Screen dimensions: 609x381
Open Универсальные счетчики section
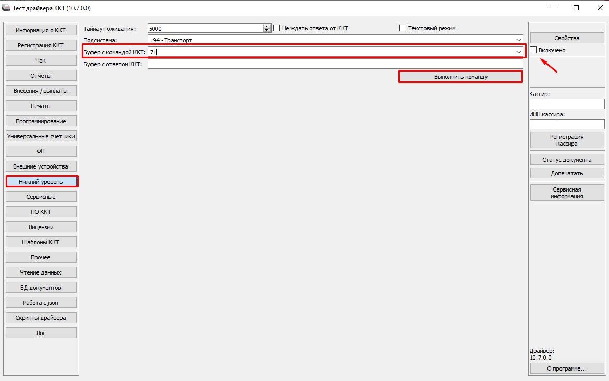[41, 136]
